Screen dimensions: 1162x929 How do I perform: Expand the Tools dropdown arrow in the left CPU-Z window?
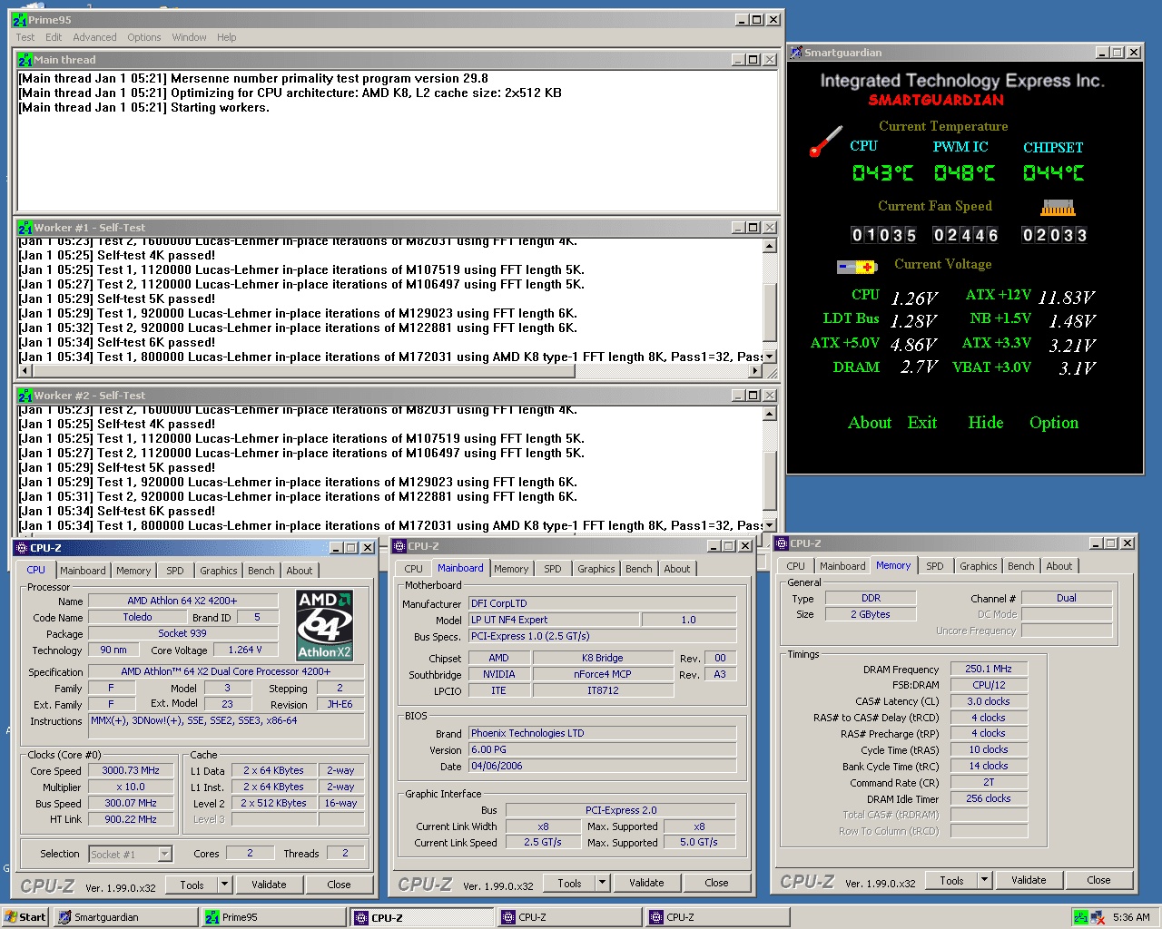(x=225, y=885)
